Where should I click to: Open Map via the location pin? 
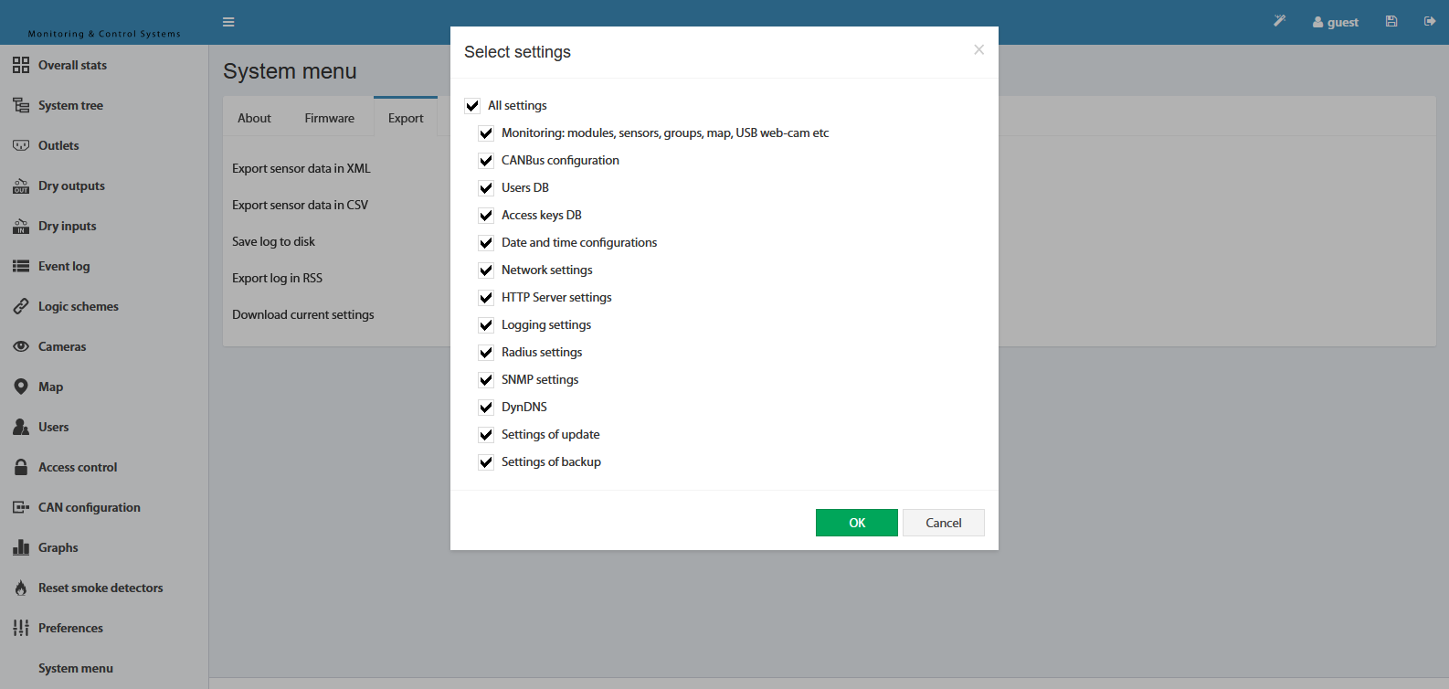(x=21, y=387)
